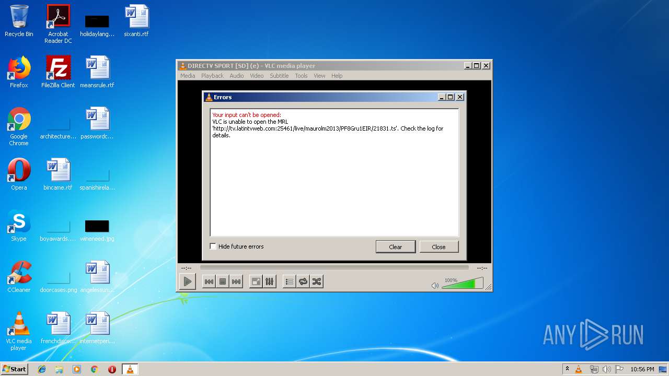Open the Tools menu

tap(301, 76)
